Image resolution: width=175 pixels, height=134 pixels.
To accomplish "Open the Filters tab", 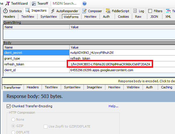I will [x=155, y=11].
